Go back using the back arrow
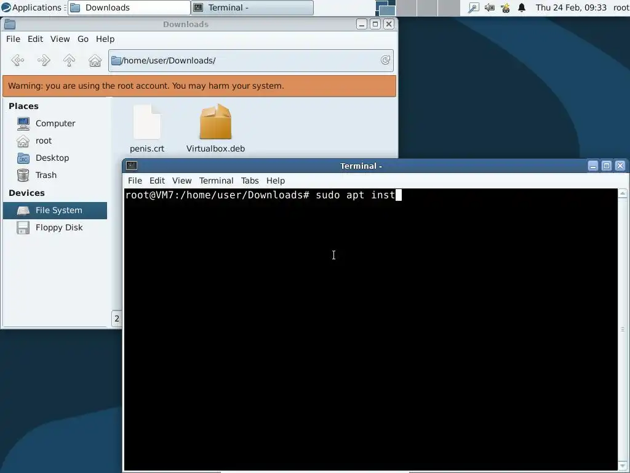 tap(18, 60)
